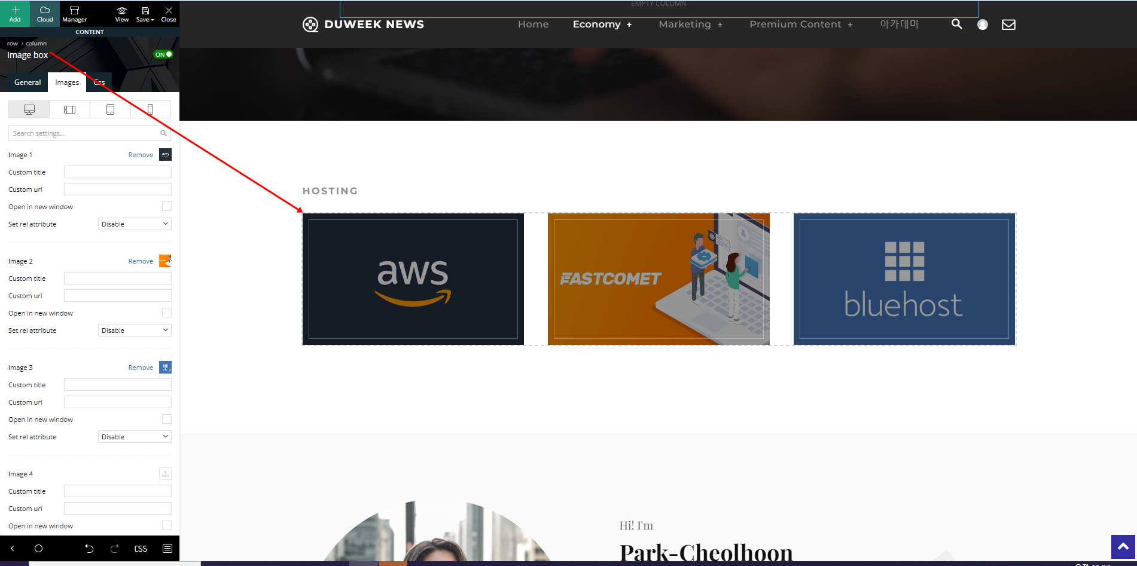This screenshot has width=1137, height=566.
Task: Switch to the General tab
Action: tap(28, 82)
